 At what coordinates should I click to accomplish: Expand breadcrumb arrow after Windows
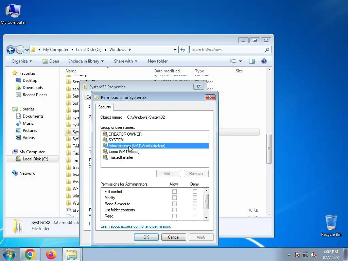point(130,50)
